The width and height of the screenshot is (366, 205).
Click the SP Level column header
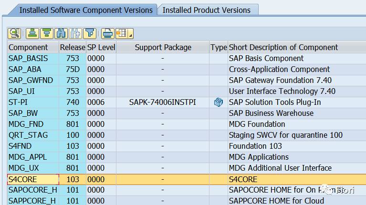click(101, 47)
